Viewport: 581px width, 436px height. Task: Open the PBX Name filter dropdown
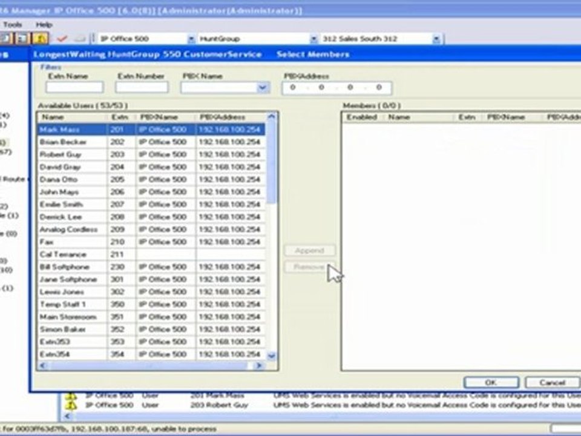tap(262, 88)
